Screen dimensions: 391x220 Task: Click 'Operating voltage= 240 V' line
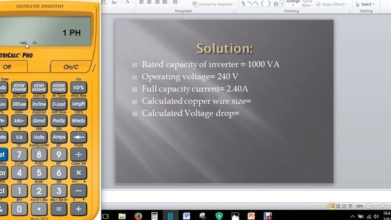190,76
